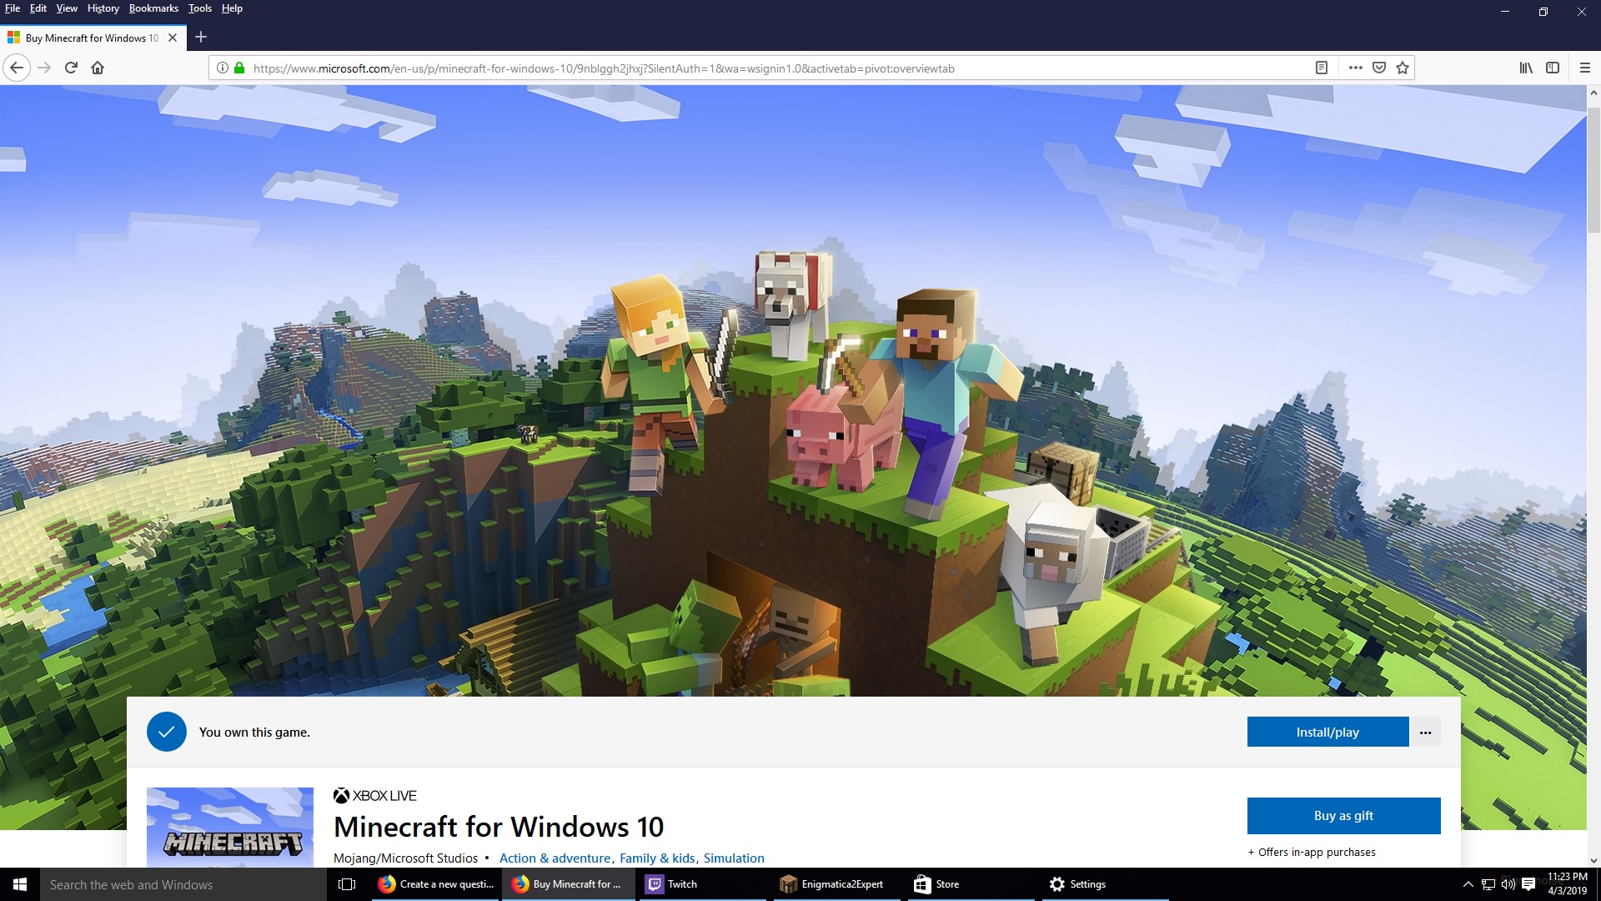Image resolution: width=1601 pixels, height=901 pixels.
Task: Open the more options ellipsis menu
Action: pyautogui.click(x=1425, y=732)
